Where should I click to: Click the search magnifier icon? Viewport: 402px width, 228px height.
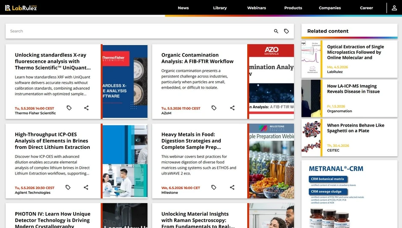click(276, 31)
